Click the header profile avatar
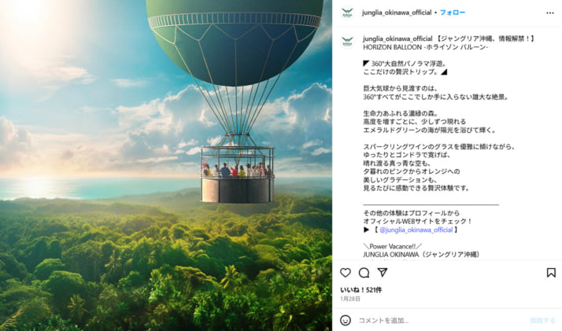Screen dimensions: 562x331 click(347, 13)
